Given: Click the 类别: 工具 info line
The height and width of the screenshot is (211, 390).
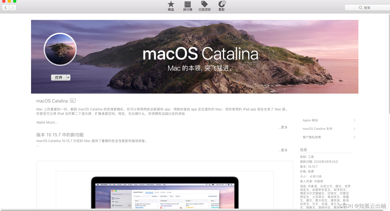Looking at the screenshot, I should (307, 157).
